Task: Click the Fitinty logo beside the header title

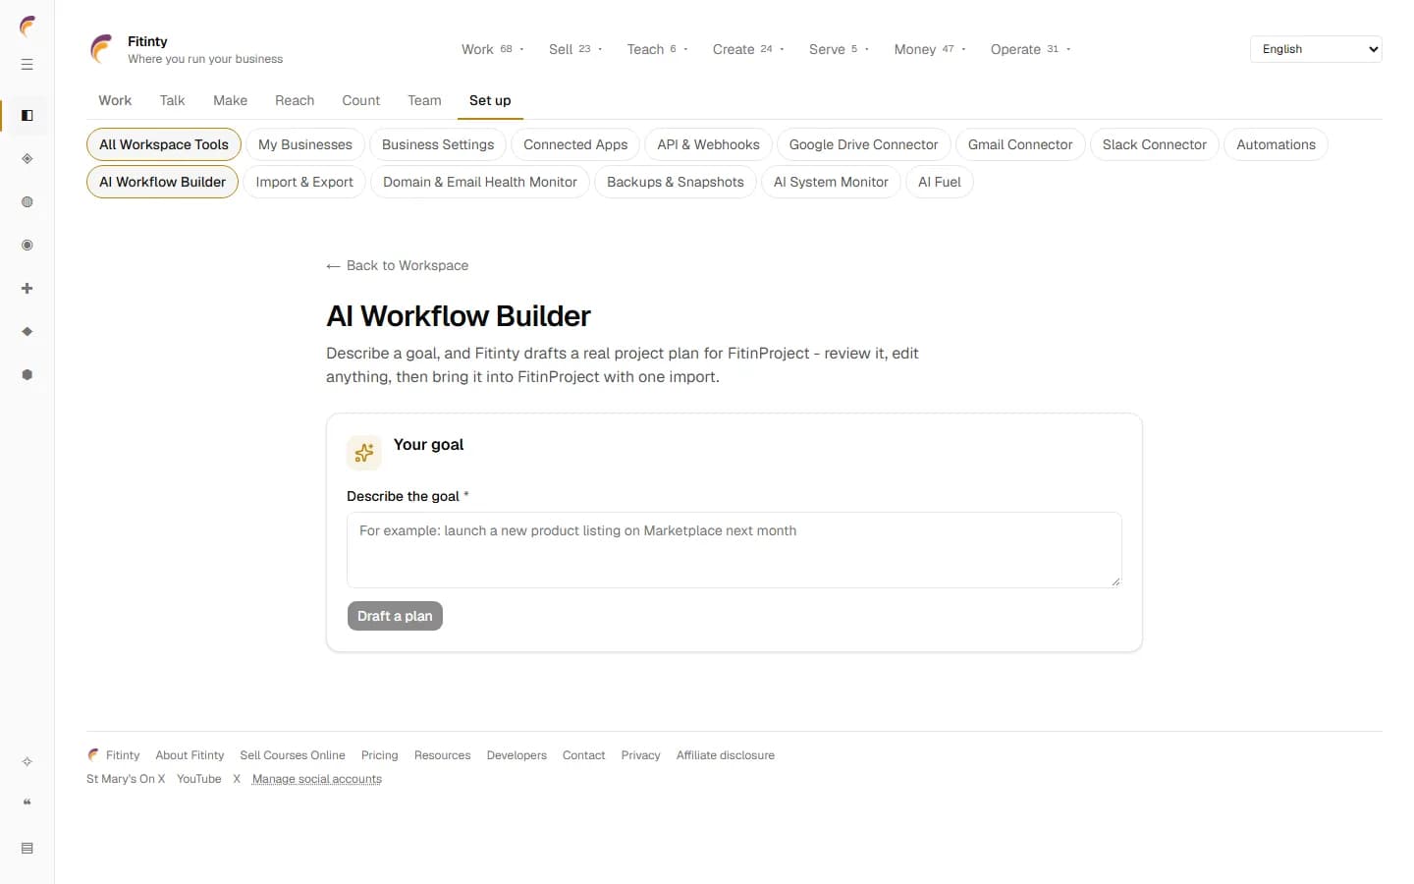Action: [102, 49]
